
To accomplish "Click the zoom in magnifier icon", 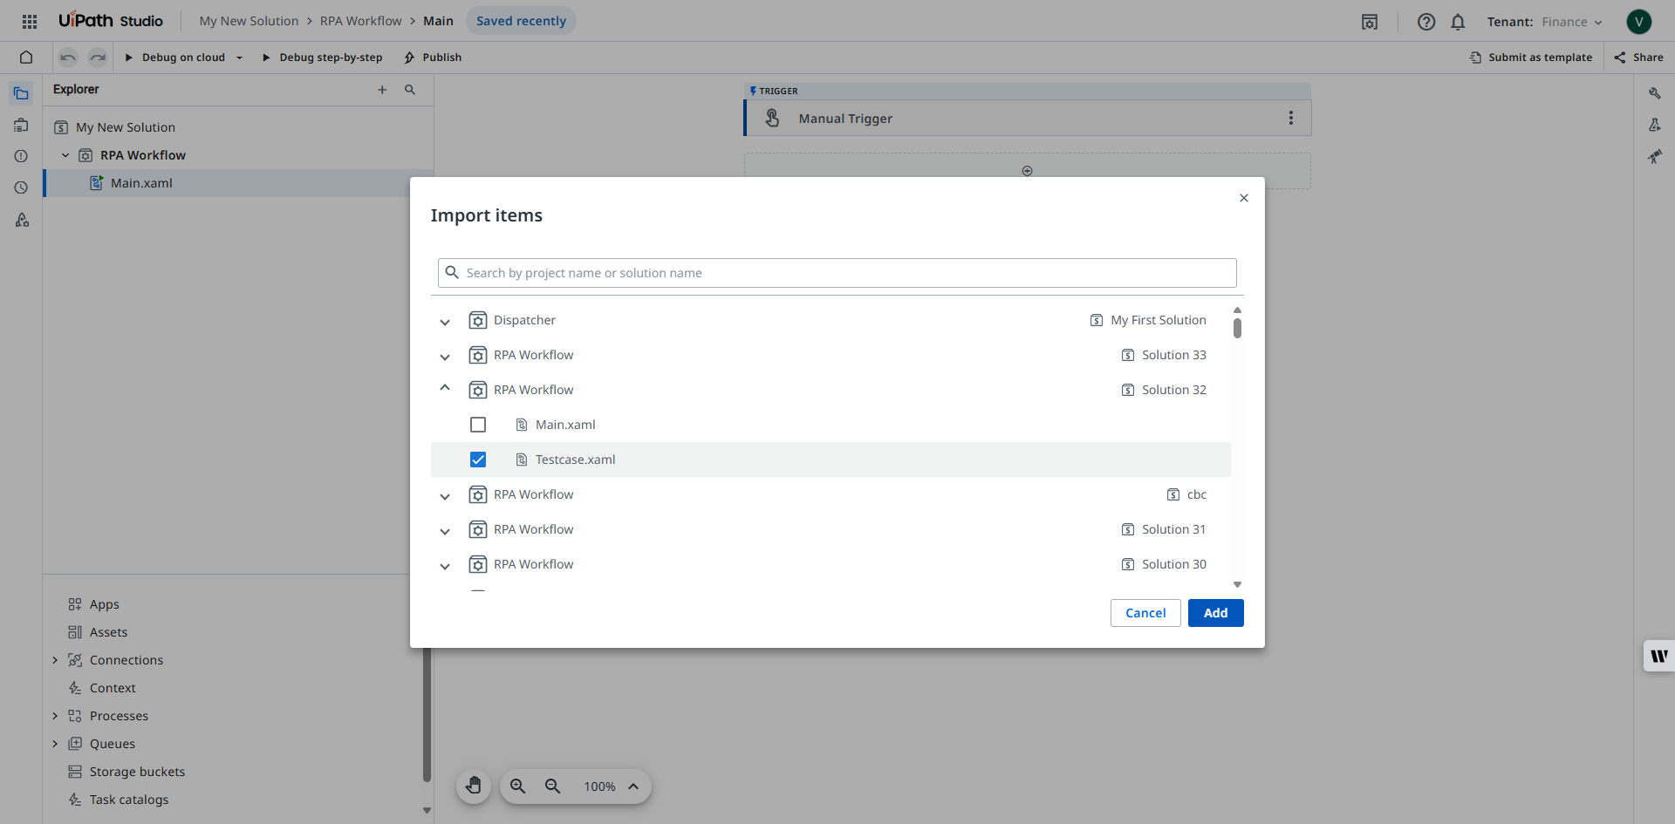I will [517, 787].
